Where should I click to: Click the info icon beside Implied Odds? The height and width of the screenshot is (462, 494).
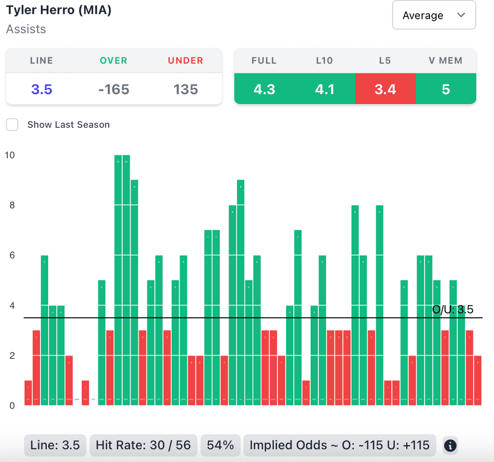click(450, 445)
